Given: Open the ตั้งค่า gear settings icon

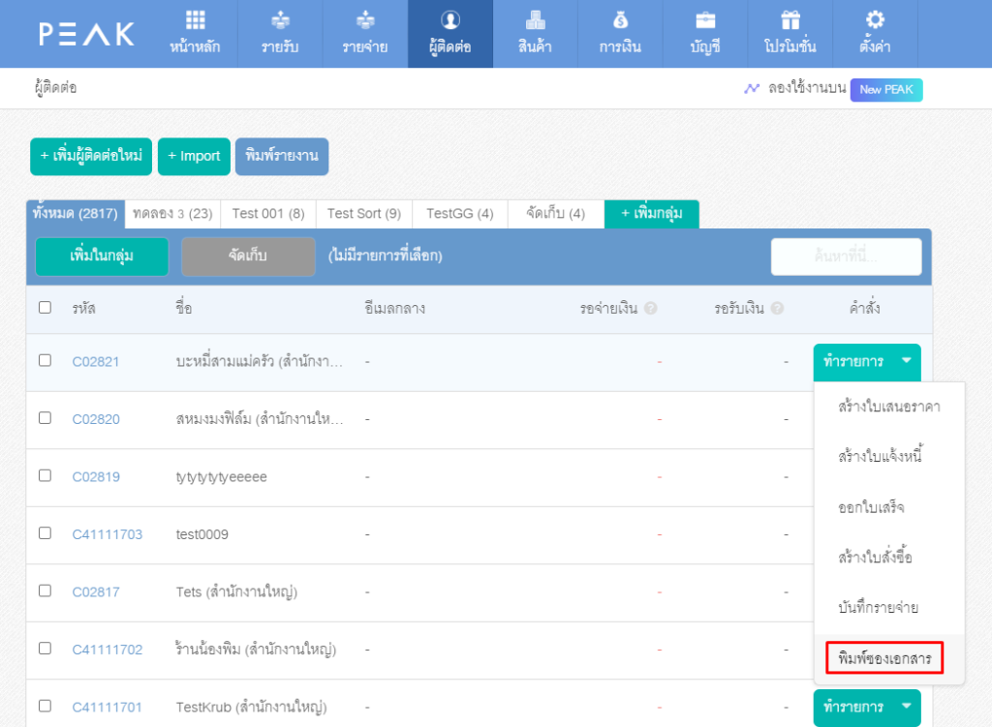Looking at the screenshot, I should (x=875, y=20).
